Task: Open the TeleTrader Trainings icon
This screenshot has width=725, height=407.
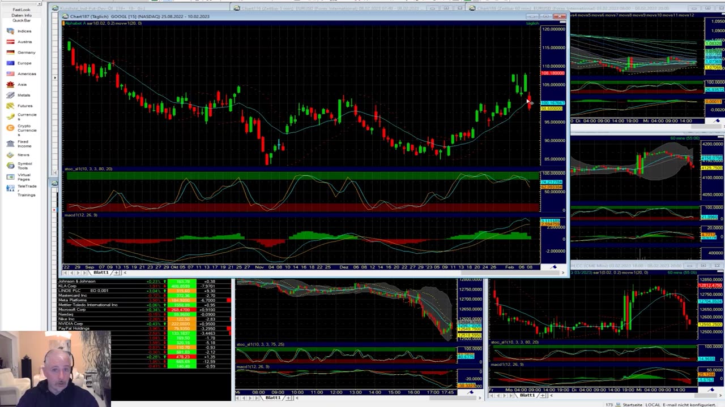Action: coord(10,188)
